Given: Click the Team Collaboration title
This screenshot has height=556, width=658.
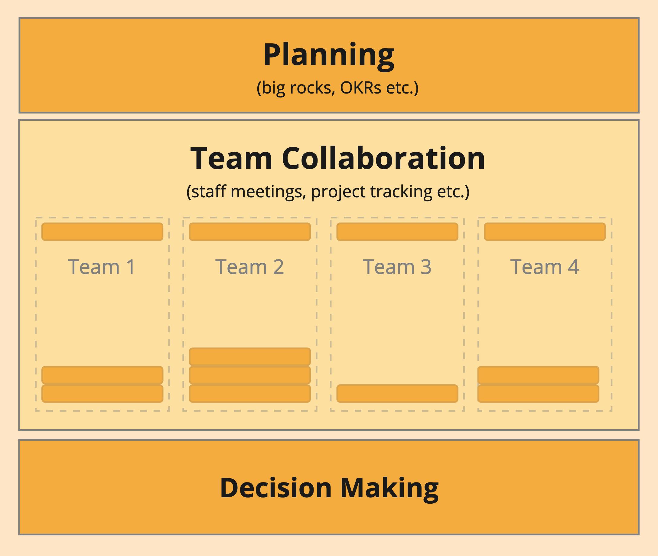Looking at the screenshot, I should (x=337, y=158).
